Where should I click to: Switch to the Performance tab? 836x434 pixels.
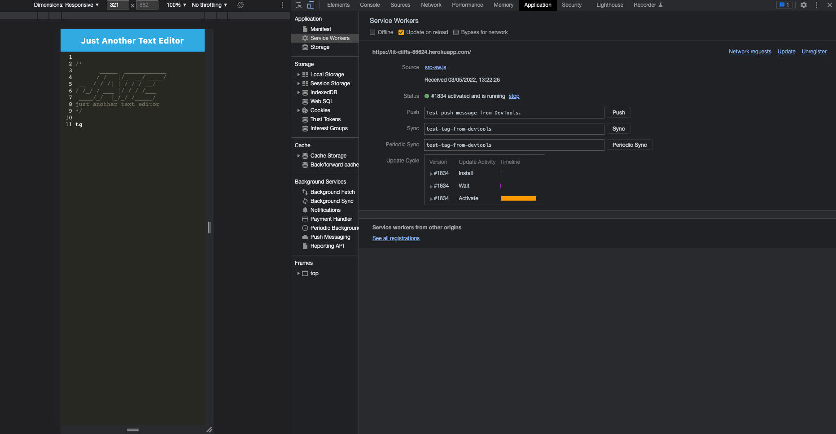pos(468,5)
